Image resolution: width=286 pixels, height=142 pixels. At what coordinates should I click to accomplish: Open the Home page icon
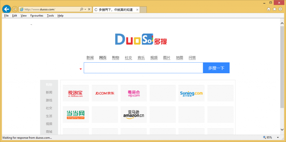click(x=269, y=9)
